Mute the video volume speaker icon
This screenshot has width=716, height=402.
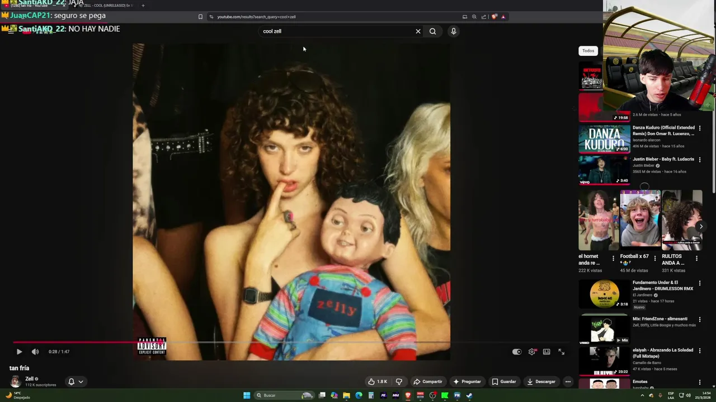tap(35, 352)
